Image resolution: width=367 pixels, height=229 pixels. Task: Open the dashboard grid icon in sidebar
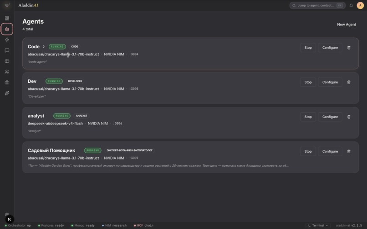coord(7,18)
